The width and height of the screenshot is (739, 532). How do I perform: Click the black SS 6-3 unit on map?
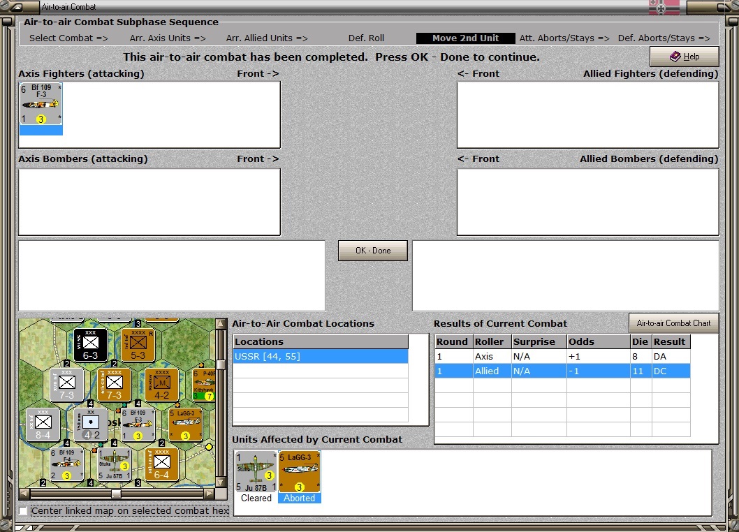(x=91, y=345)
